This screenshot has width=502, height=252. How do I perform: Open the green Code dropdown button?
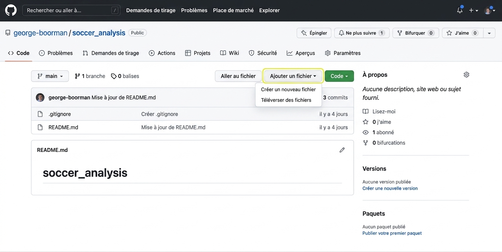tap(339, 76)
